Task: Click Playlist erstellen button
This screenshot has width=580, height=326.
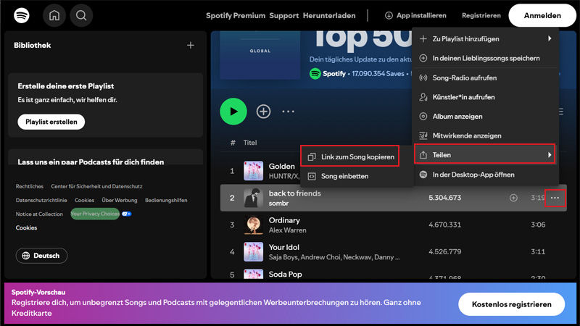Action: pyautogui.click(x=51, y=122)
